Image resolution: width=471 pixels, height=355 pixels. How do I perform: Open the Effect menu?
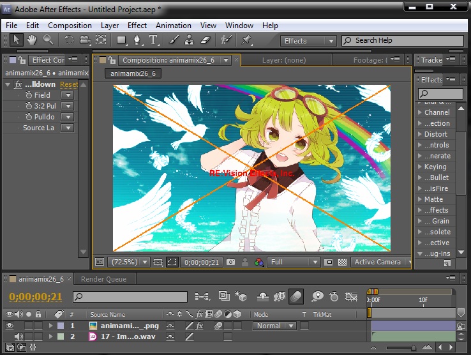pos(137,26)
